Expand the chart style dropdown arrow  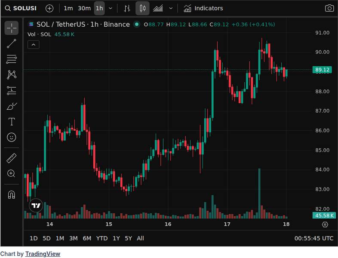coord(171,9)
